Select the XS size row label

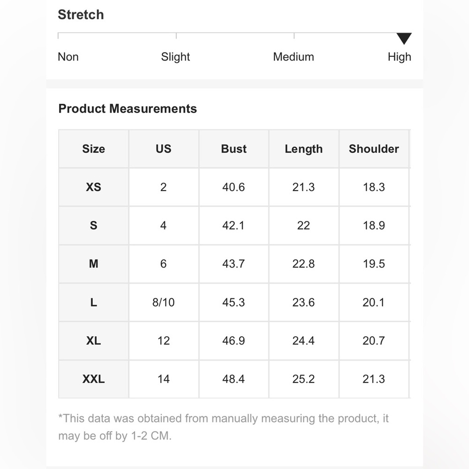(x=93, y=187)
